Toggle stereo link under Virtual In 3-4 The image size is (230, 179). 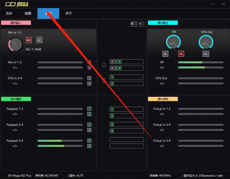(x=162, y=130)
